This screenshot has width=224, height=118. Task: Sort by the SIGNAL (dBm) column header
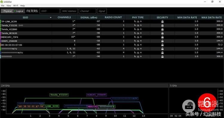coord(89,17)
